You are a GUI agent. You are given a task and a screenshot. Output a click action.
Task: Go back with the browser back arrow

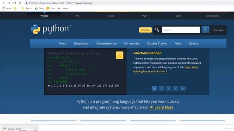[4, 3]
